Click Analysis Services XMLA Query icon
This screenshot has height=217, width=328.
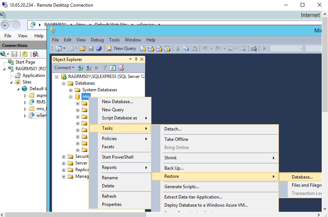coord(167,48)
